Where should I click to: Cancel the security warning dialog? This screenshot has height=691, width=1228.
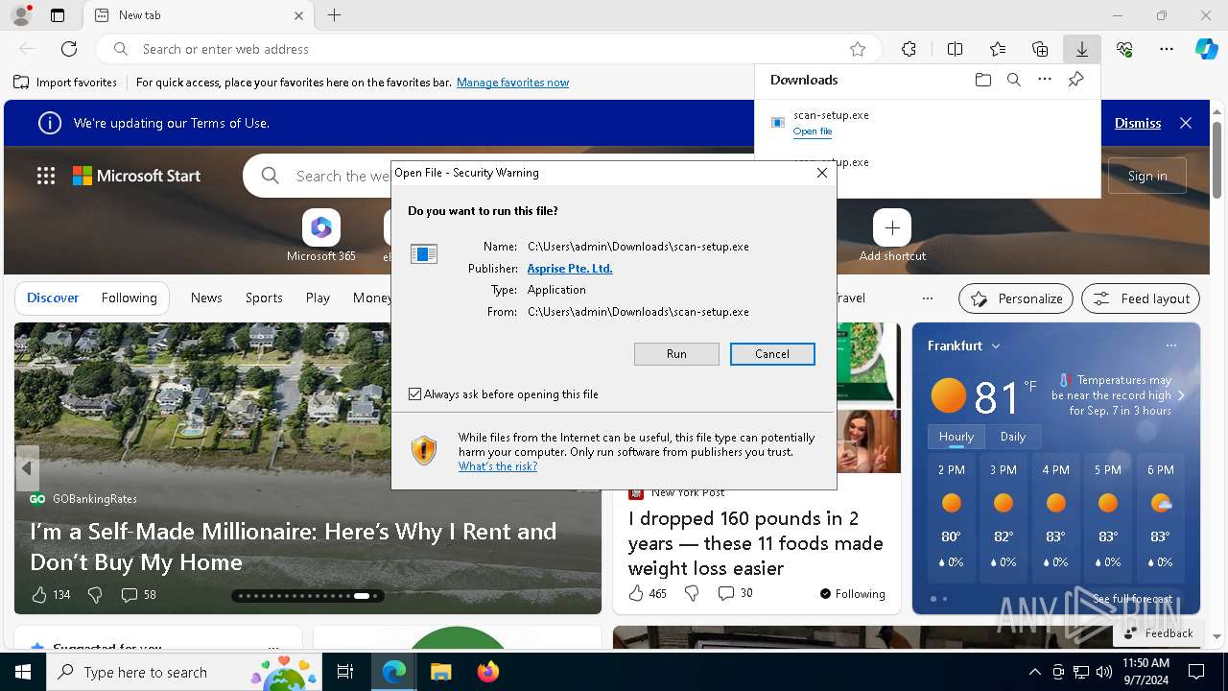(772, 354)
